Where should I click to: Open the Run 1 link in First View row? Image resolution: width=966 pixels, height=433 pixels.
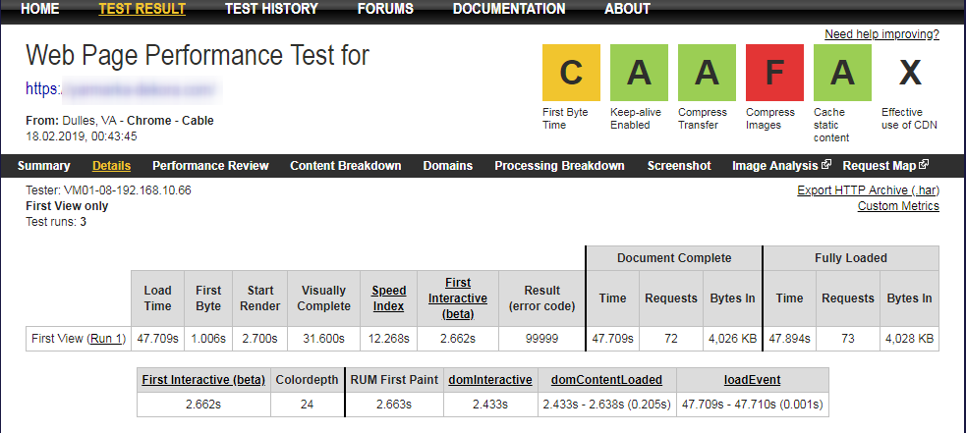click(107, 339)
